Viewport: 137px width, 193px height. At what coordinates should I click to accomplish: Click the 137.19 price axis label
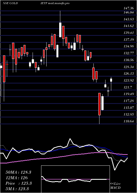[129, 40]
